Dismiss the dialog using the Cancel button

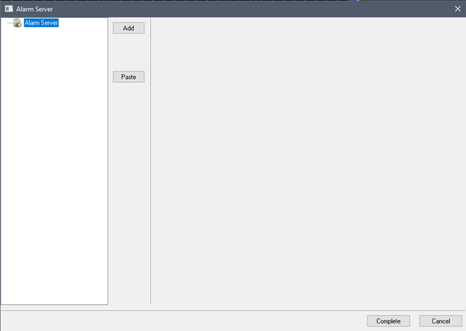(441, 321)
